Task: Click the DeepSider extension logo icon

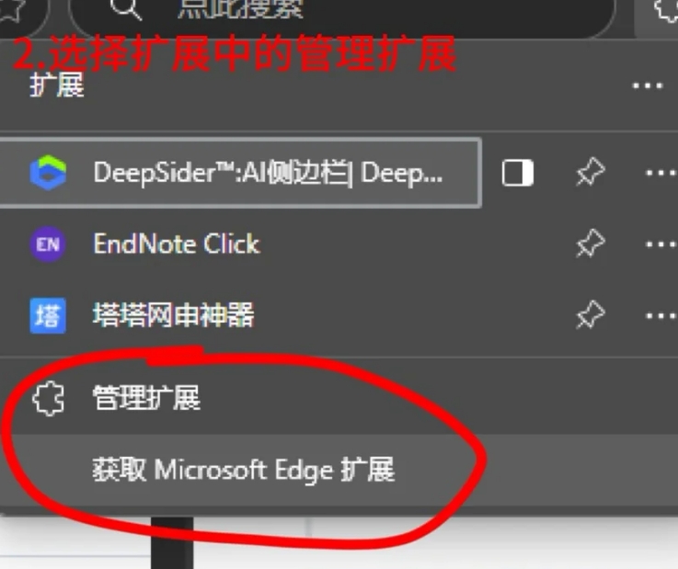Action: coord(48,173)
